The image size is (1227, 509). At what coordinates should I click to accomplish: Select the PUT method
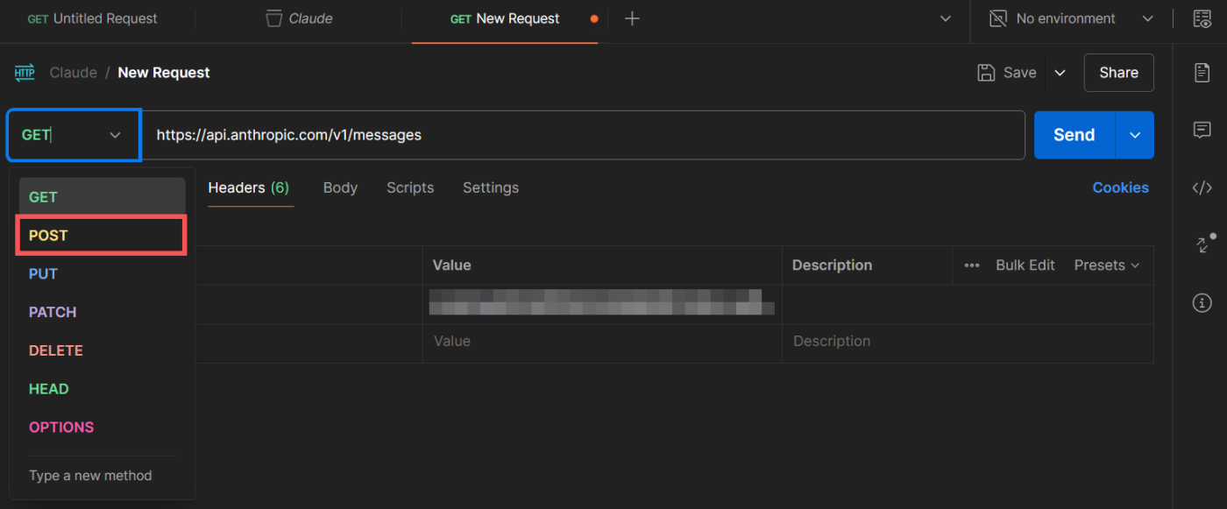pos(101,273)
